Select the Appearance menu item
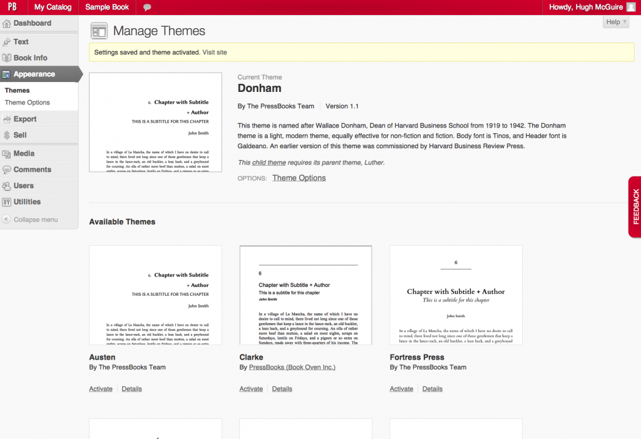Image resolution: width=641 pixels, height=439 pixels. tap(34, 74)
